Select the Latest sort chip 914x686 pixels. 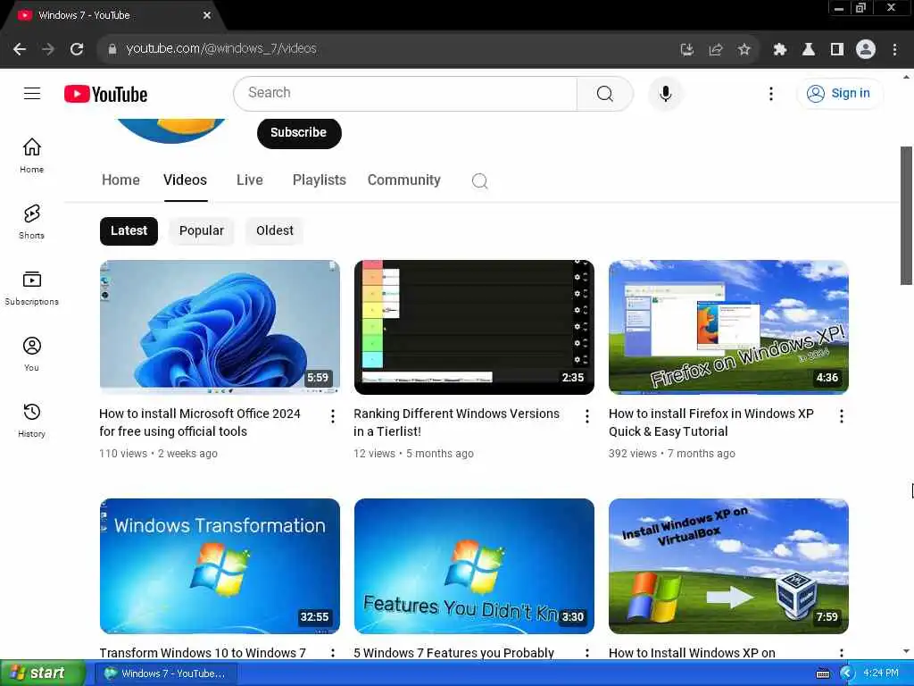(129, 231)
